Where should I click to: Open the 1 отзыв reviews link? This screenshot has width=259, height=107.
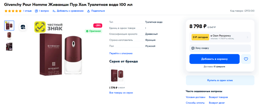27,11
